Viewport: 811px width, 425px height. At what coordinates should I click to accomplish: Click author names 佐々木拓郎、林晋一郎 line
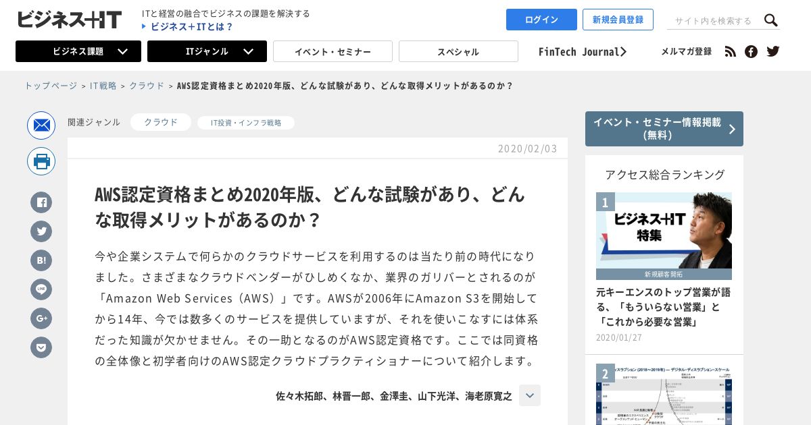(x=394, y=396)
